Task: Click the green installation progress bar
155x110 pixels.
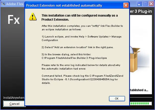Action: 141,103
